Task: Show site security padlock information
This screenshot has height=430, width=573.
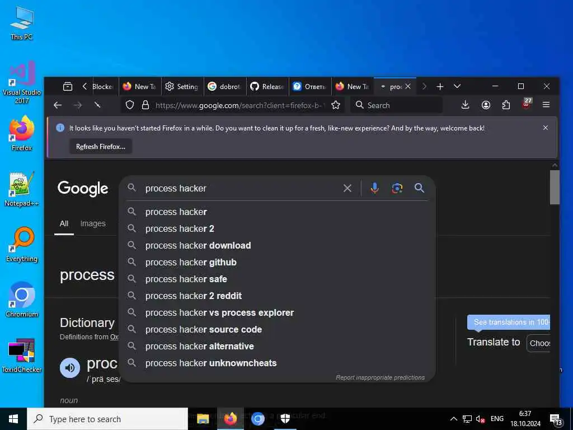Action: pos(145,105)
